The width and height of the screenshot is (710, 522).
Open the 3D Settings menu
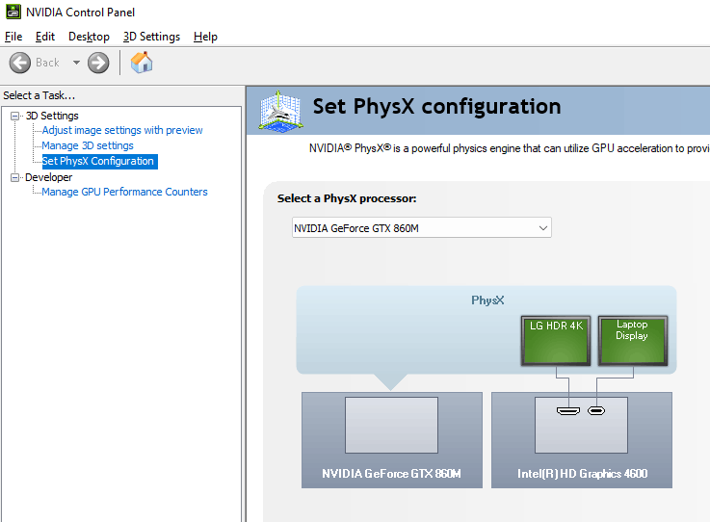click(151, 37)
